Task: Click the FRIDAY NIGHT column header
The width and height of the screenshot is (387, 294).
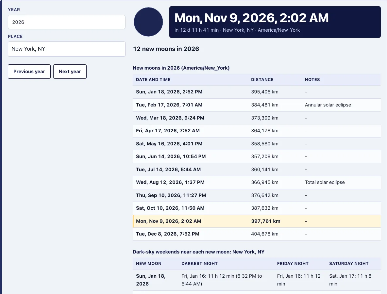Action: 293,264
